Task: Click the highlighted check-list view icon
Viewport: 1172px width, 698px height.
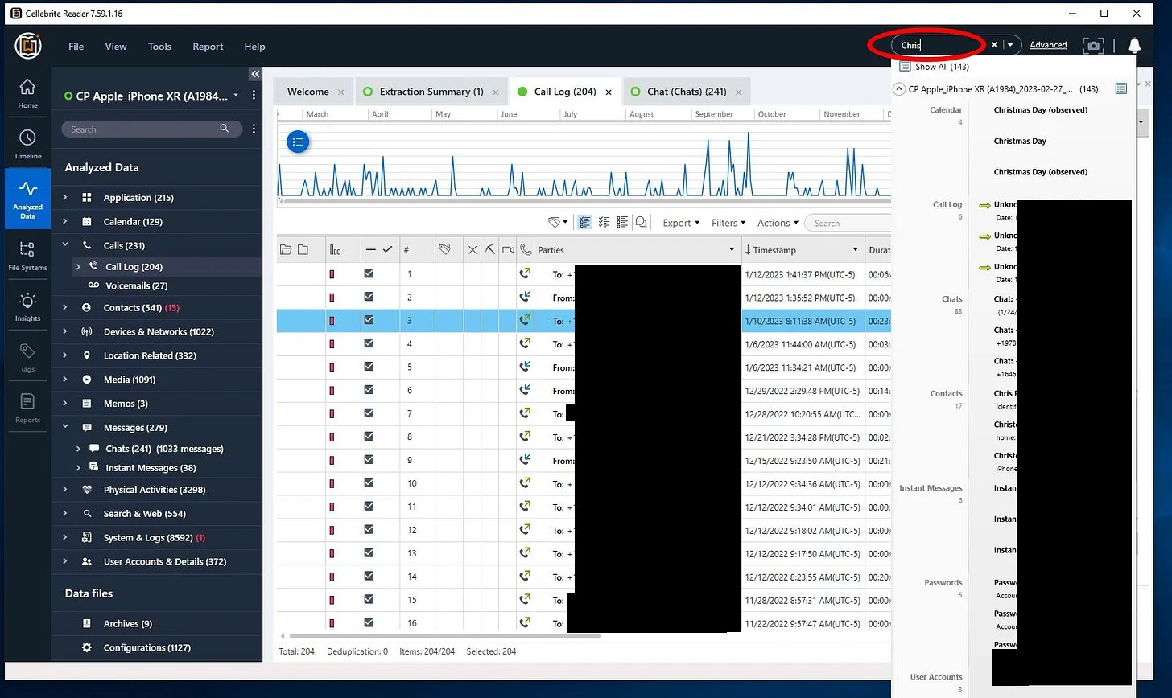Action: (584, 223)
